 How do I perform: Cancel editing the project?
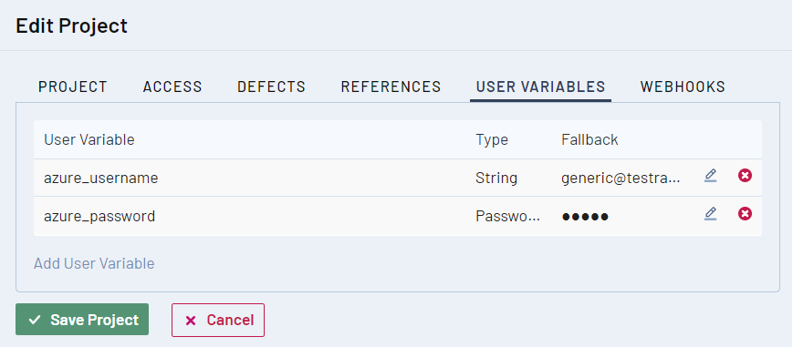pyautogui.click(x=218, y=321)
